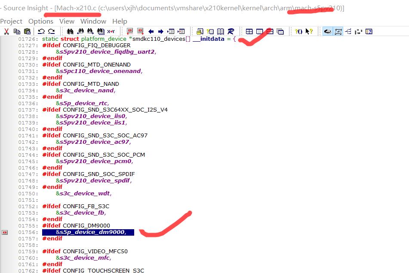Open the Project menu
The image size is (409, 273).
pyautogui.click(x=11, y=21)
